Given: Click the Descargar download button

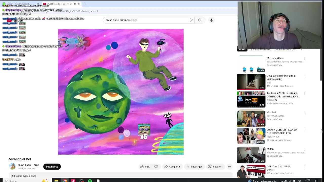Looking at the screenshot, I should tap(194, 167).
